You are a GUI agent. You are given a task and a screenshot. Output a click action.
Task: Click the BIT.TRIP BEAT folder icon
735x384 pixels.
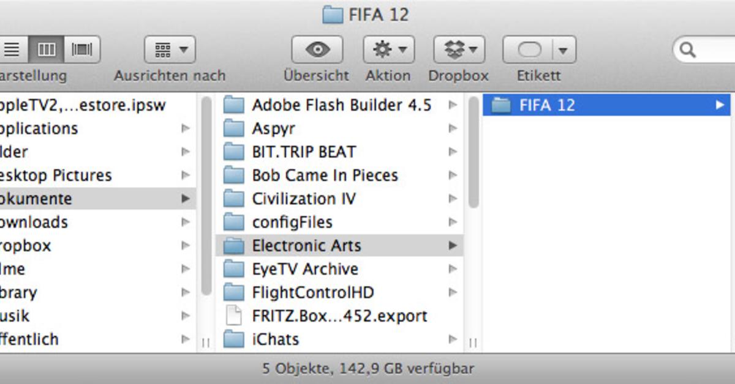(x=234, y=152)
